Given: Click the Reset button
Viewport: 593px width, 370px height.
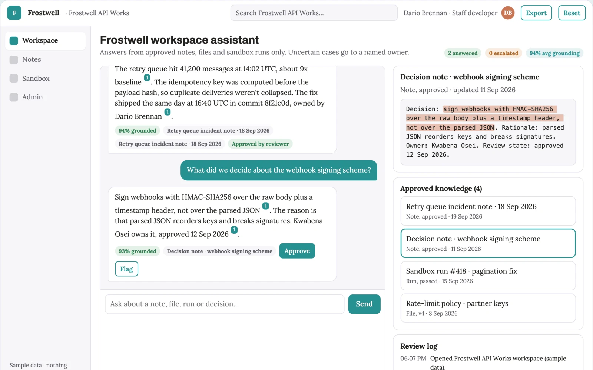Looking at the screenshot, I should pyautogui.click(x=572, y=13).
